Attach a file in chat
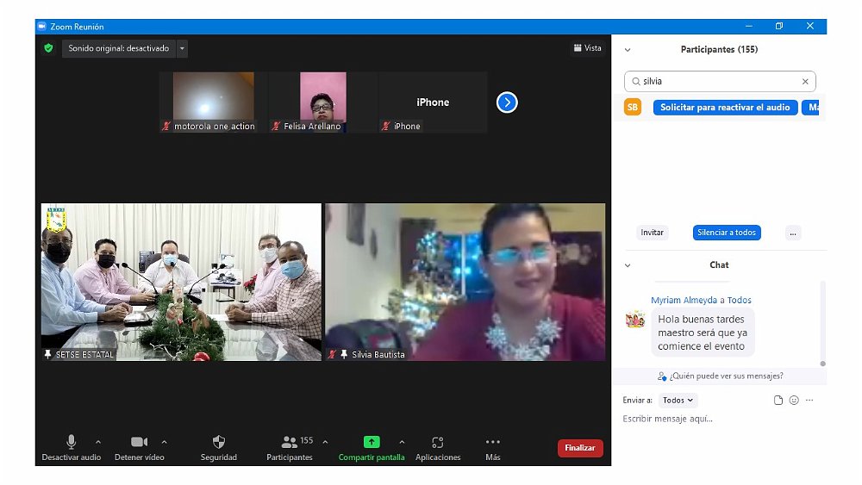This screenshot has height=485, width=862. 778,401
